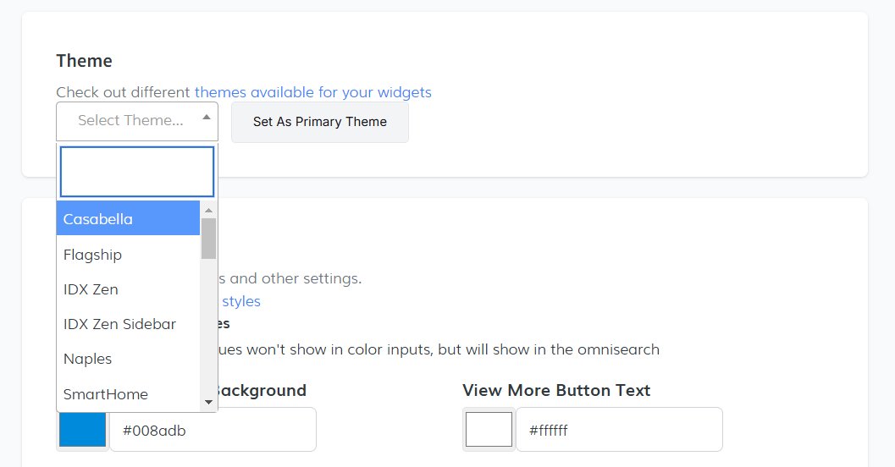This screenshot has width=895, height=467.
Task: Click the #008adb hex color field
Action: coord(213,431)
